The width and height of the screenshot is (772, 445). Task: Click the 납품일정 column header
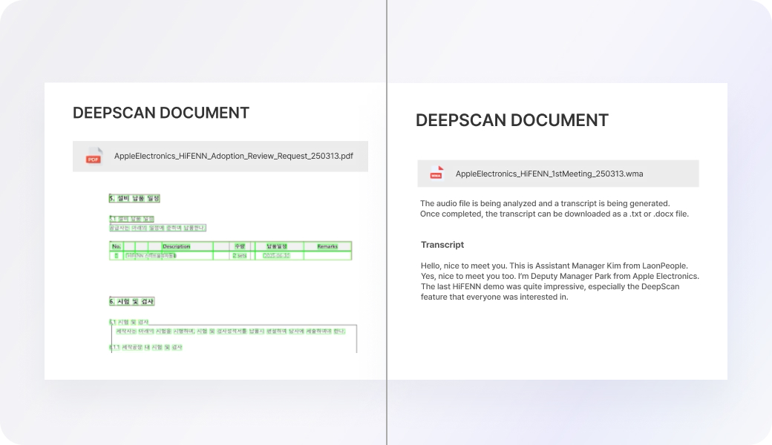(276, 246)
